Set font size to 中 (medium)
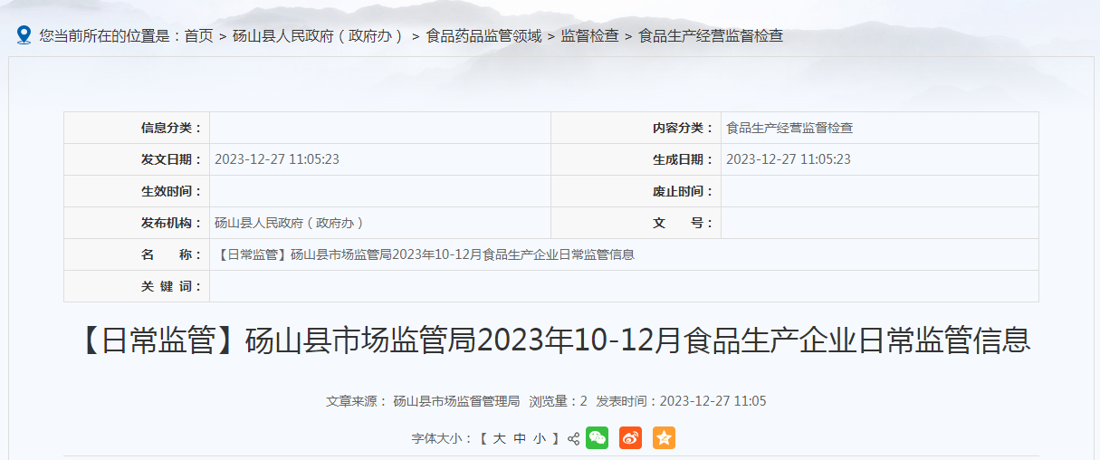Viewport: 1100px width, 460px height. [520, 439]
